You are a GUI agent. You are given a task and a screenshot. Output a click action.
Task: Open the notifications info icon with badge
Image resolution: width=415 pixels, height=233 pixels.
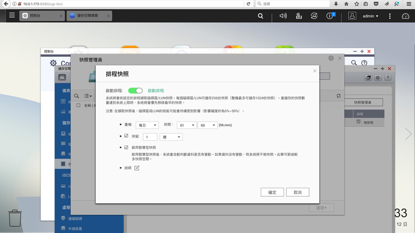[x=330, y=16]
